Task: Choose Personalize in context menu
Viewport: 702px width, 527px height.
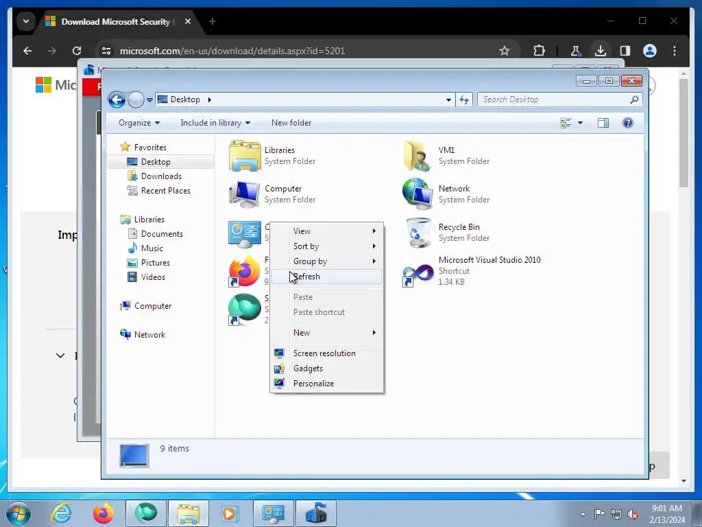Action: point(327,384)
